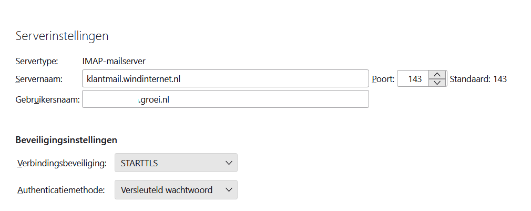Click into the Poort number field
This screenshot has height=211, width=531.
click(x=413, y=79)
